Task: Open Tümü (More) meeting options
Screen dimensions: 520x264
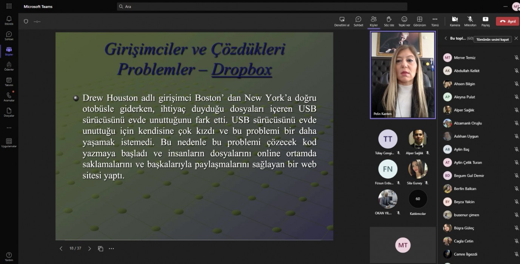Action: (435, 21)
